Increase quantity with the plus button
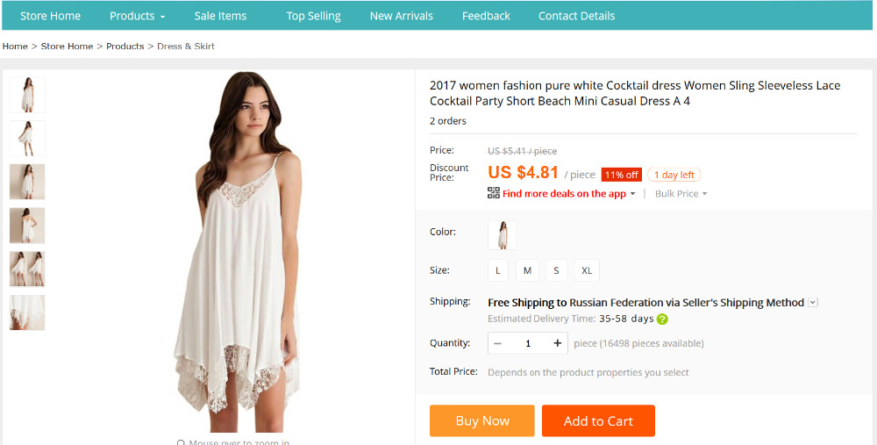 click(557, 343)
